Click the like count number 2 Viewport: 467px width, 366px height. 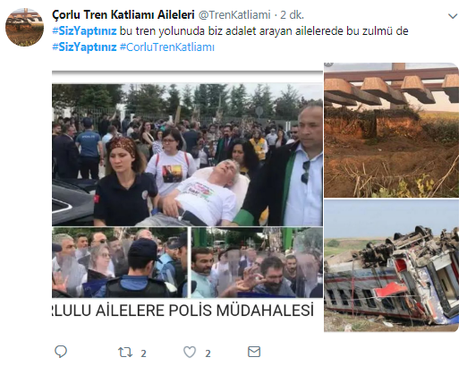208,353
